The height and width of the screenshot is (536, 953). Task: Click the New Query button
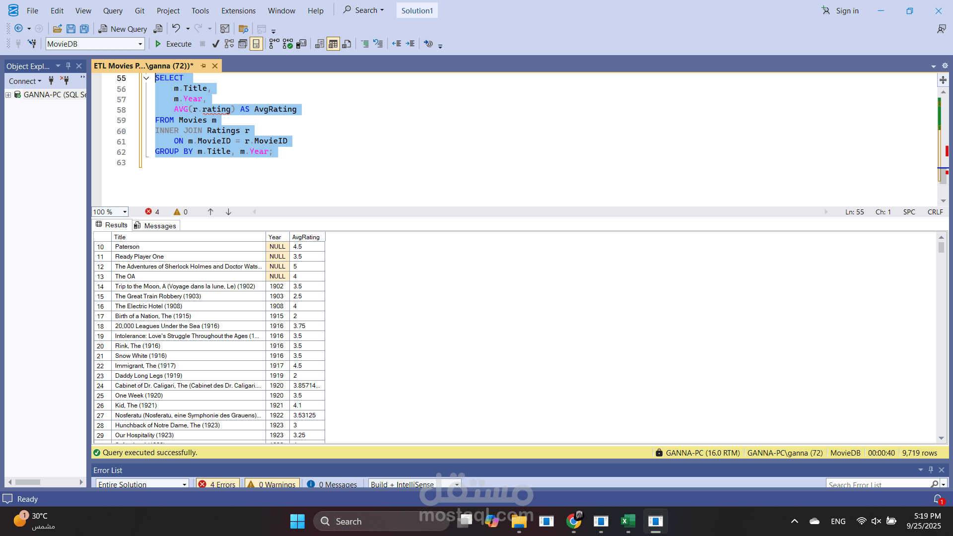[123, 29]
